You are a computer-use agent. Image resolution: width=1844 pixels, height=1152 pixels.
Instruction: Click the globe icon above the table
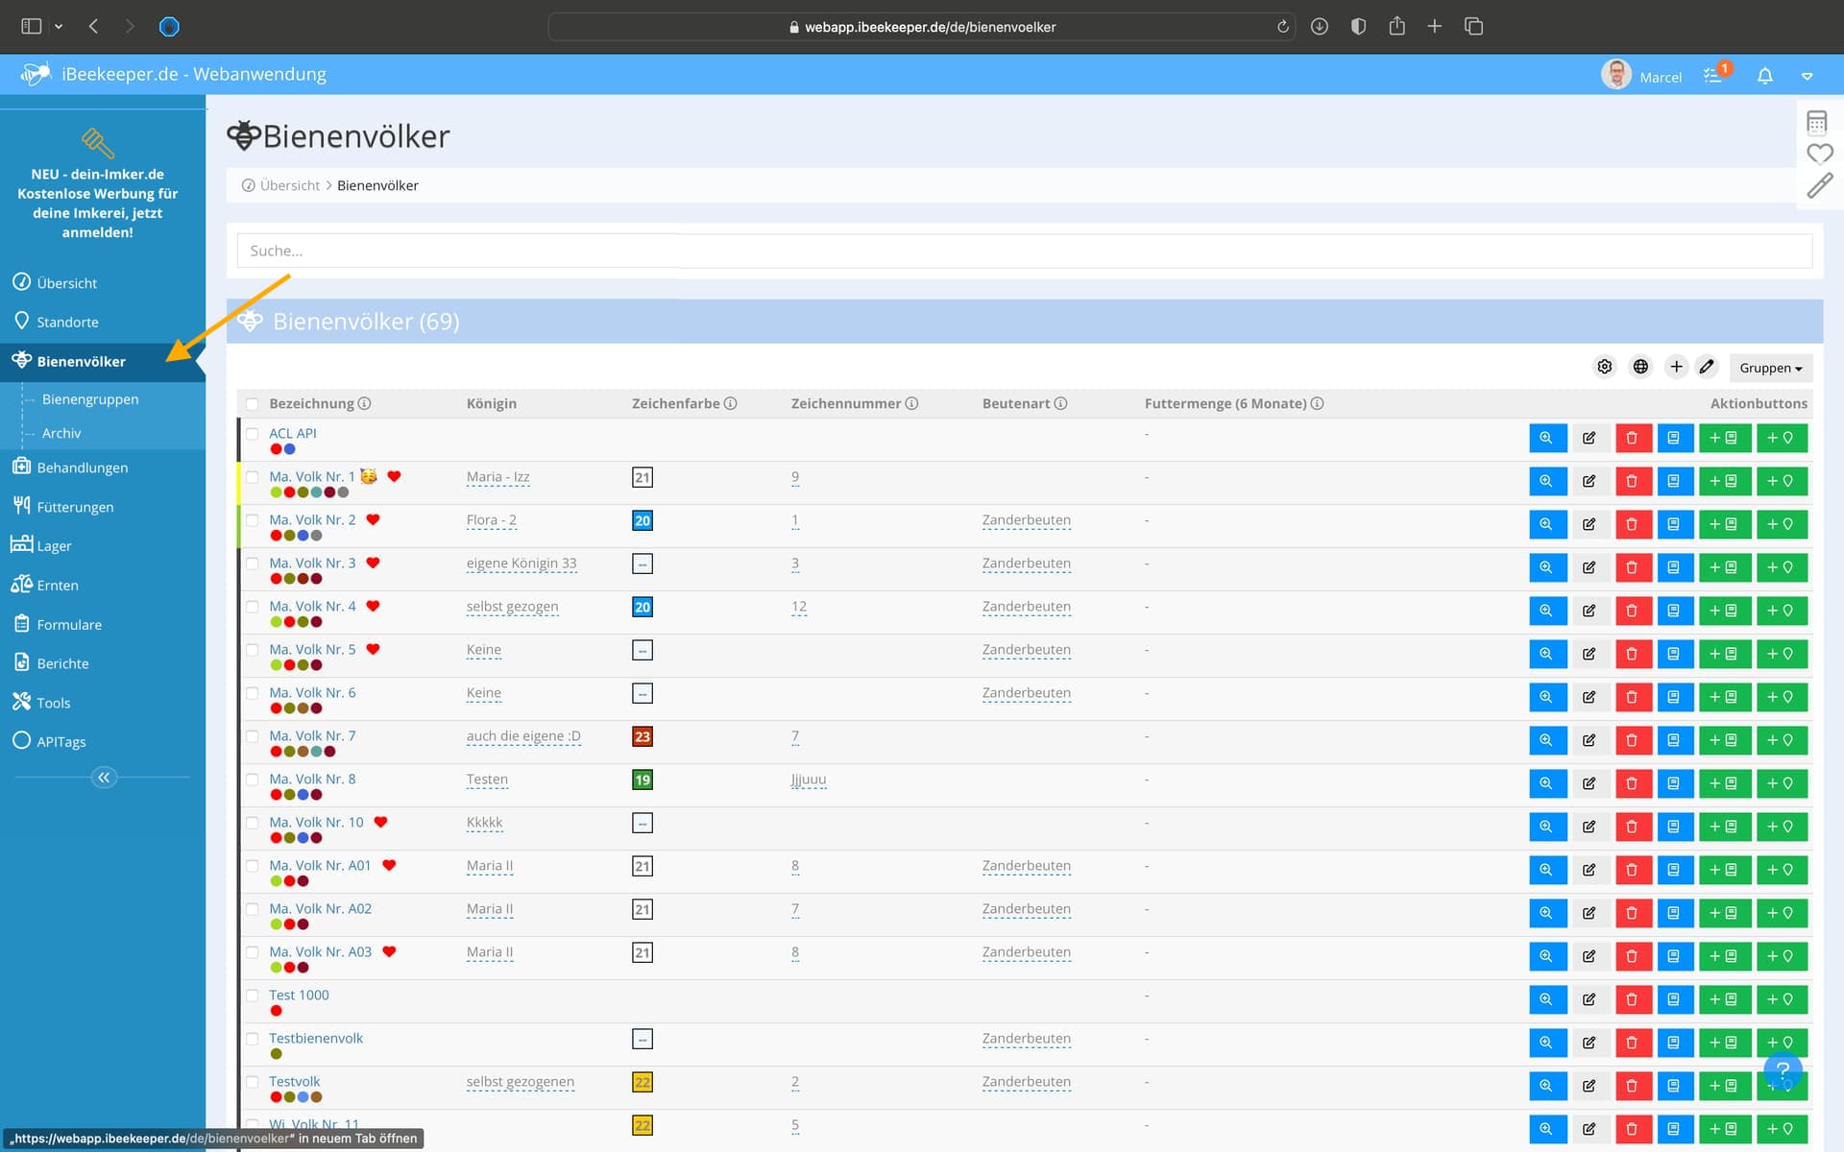pos(1640,367)
